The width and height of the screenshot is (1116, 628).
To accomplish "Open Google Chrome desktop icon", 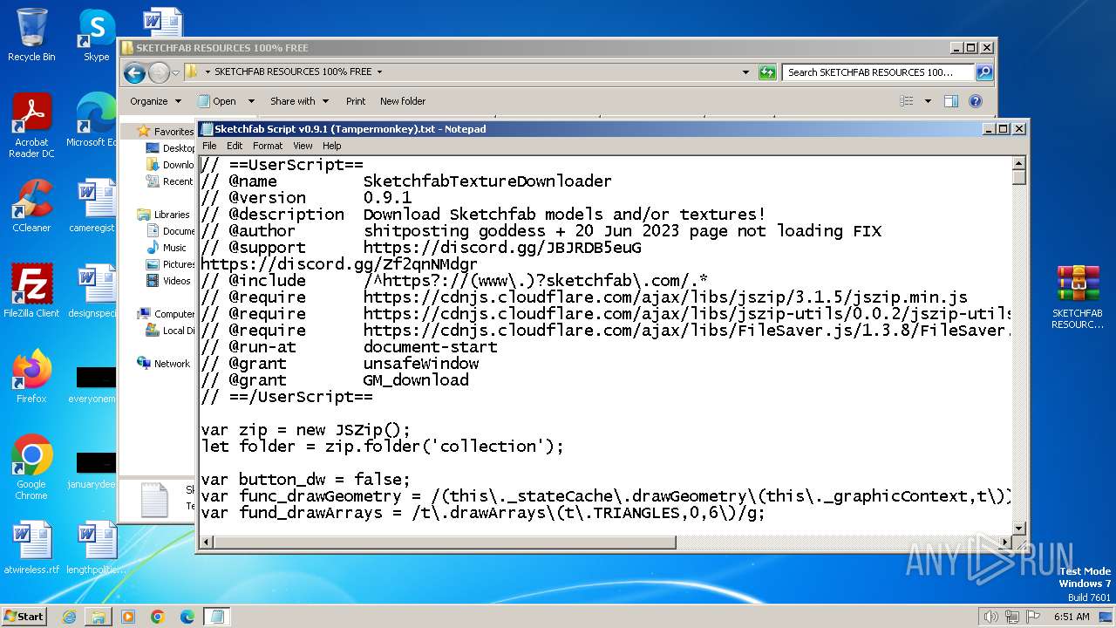I will (31, 468).
